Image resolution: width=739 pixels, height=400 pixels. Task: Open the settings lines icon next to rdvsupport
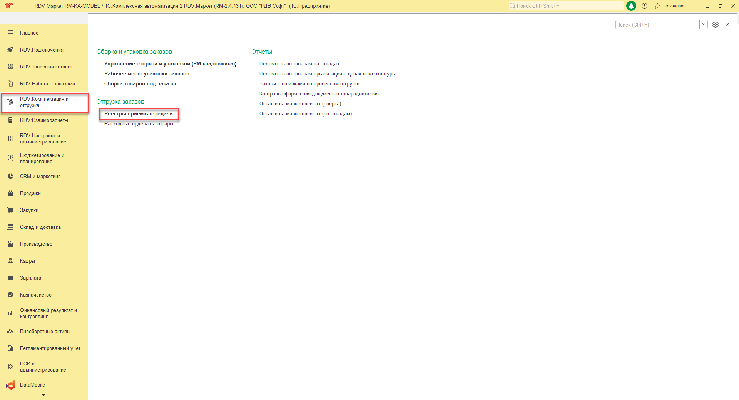tap(694, 6)
